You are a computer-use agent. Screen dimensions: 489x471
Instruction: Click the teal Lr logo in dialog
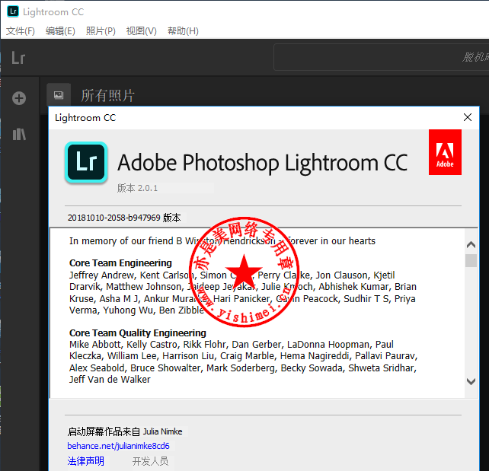pyautogui.click(x=86, y=162)
